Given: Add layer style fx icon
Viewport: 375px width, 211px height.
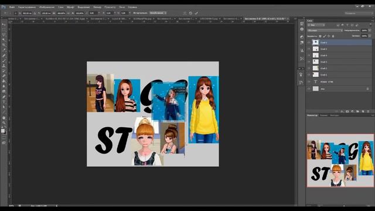Looking at the screenshot, I should 342,111.
